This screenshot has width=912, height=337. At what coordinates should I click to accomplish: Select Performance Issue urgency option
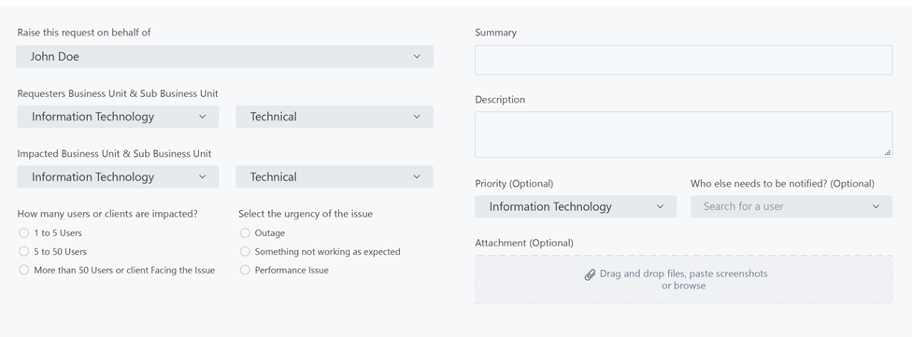coord(245,270)
